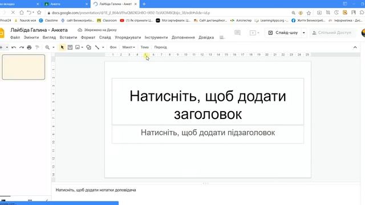Open the Макет layout dropdown
365x205 pixels.
[x=128, y=47]
